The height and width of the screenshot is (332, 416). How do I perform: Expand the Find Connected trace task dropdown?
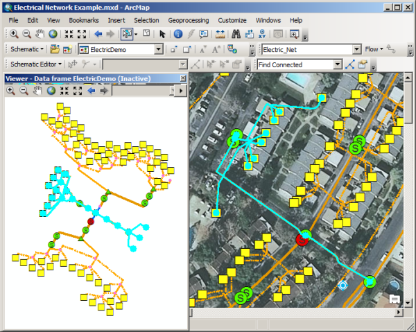(x=338, y=64)
